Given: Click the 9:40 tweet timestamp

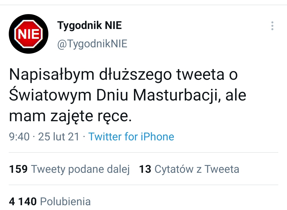Looking at the screenshot, I should click(x=19, y=137).
